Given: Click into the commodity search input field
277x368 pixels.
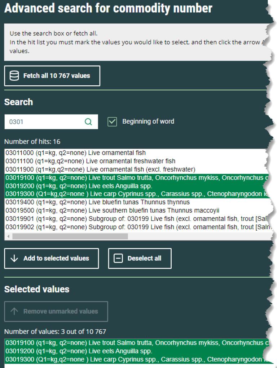Looking at the screenshot, I should pos(43,122).
